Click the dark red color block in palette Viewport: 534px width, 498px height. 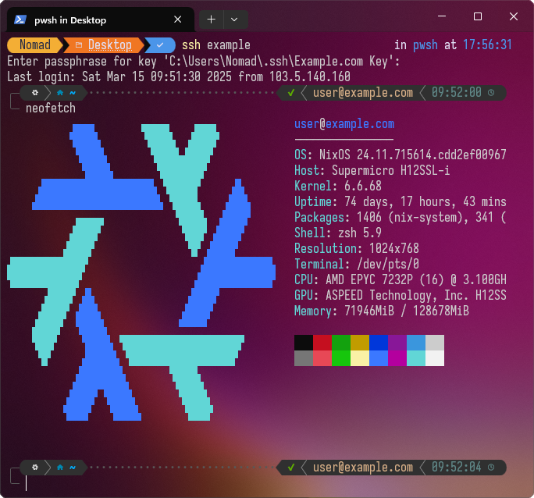[x=322, y=343]
